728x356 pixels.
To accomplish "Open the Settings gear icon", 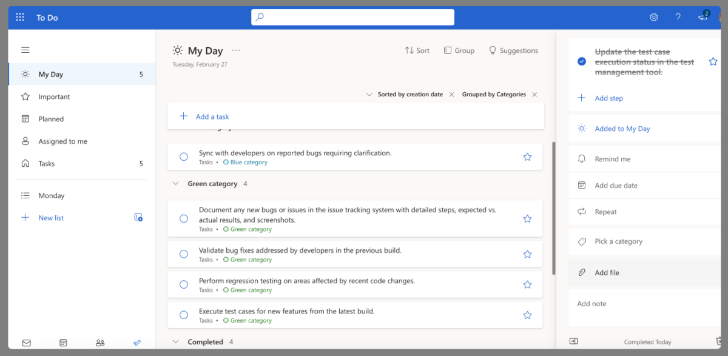I will coord(653,18).
